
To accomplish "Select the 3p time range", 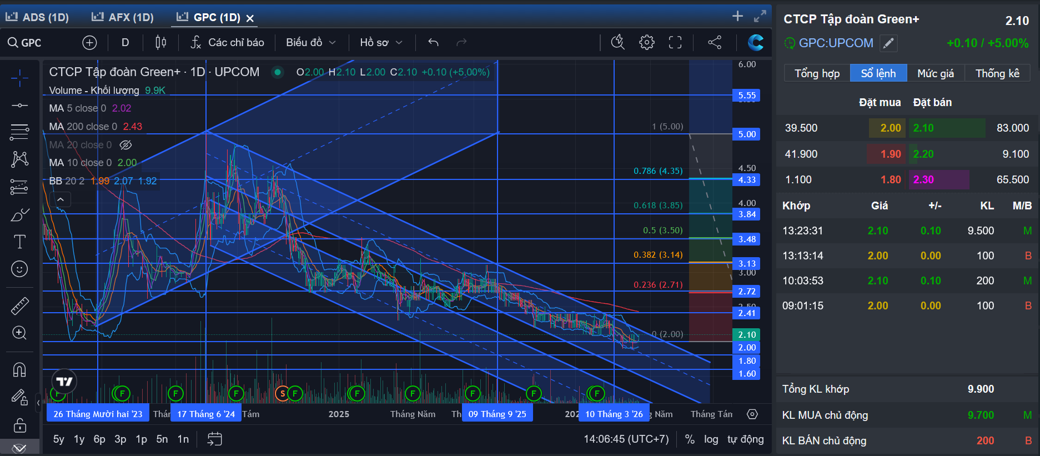I will 120,439.
